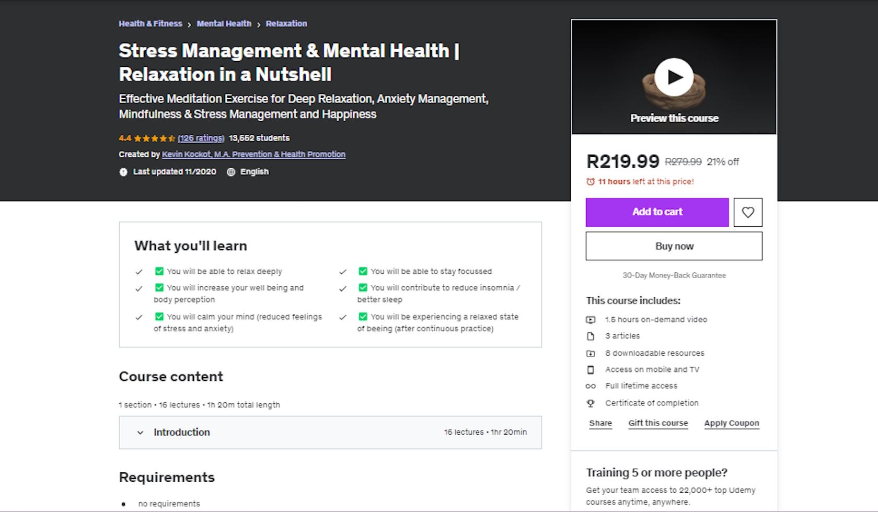
Task: Open the Mental Health breadcrumb category
Action: click(x=224, y=24)
